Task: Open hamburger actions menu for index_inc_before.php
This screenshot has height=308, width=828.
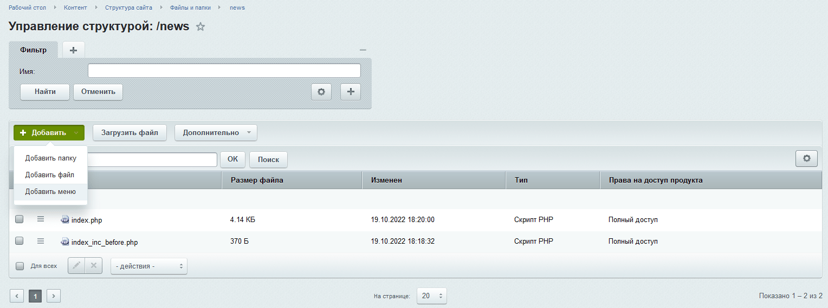Action: coord(41,242)
